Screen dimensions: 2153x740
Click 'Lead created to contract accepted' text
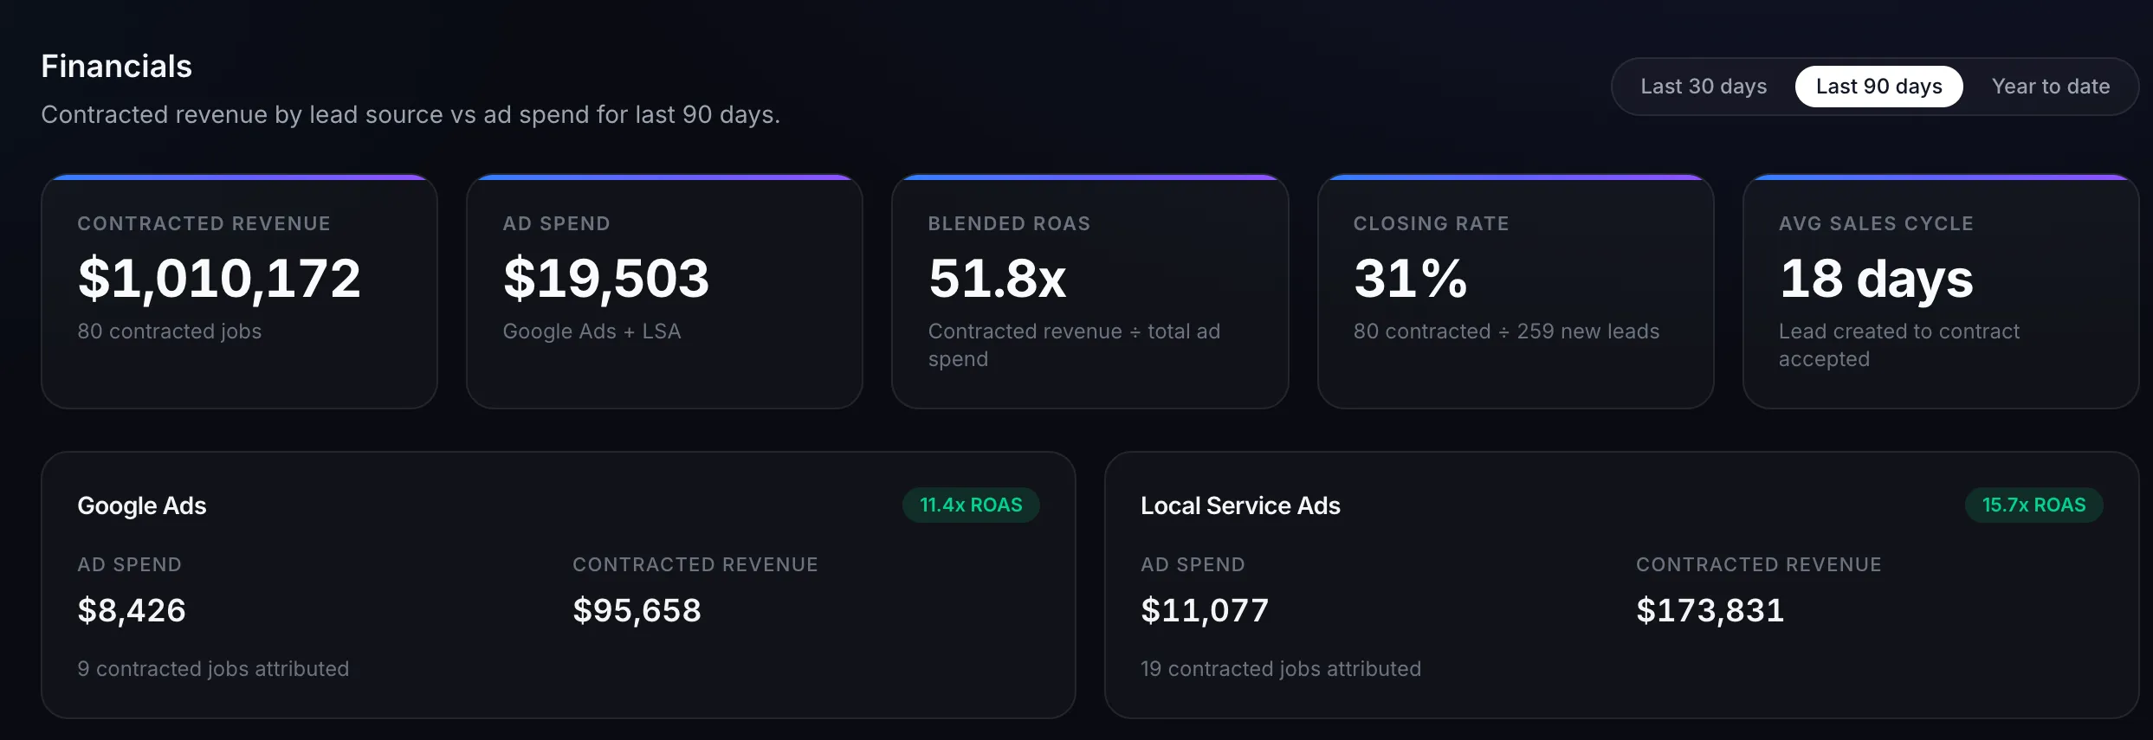pos(1899,345)
